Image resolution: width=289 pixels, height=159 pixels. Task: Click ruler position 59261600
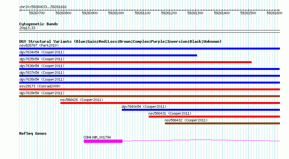275,13
